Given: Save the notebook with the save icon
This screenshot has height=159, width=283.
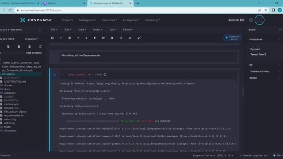Looking at the screenshot, I should 52,38.
